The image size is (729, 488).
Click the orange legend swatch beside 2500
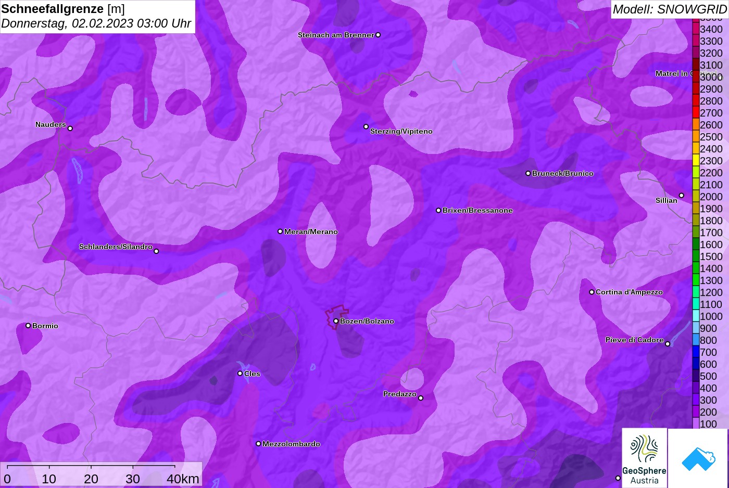[696, 137]
